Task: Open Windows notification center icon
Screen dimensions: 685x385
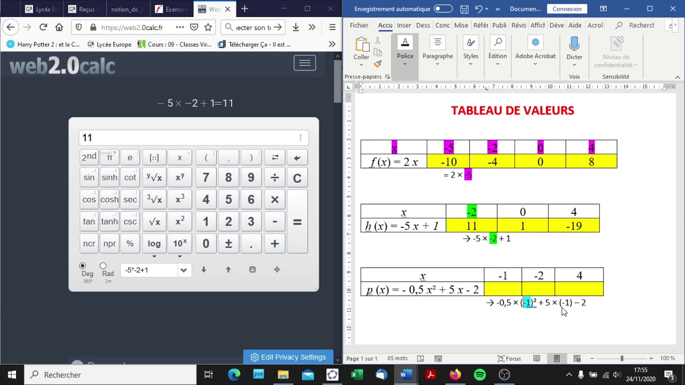Action: 669,375
